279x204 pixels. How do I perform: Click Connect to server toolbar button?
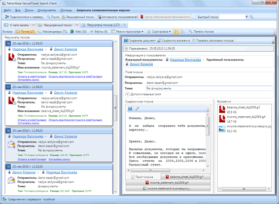pyautogui.click(x=24, y=17)
